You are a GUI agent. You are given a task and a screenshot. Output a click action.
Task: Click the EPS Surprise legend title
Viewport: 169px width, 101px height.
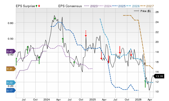pyautogui.click(x=25, y=6)
